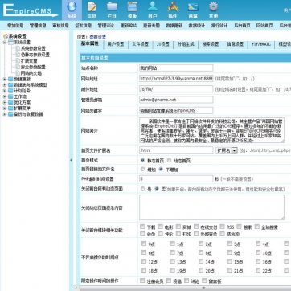Switch to the 用户设置 tab
The width and height of the screenshot is (291, 291).
[x=116, y=44]
